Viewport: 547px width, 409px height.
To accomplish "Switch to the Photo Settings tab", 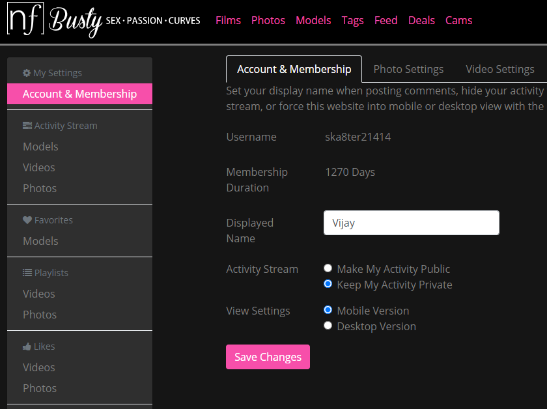I will click(408, 69).
